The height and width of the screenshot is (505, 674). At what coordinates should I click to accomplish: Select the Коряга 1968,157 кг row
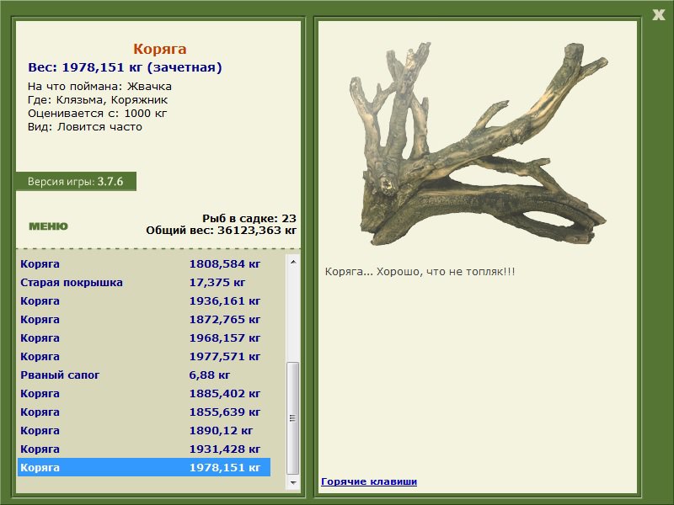144,338
